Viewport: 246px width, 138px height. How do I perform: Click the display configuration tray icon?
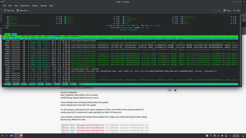pyautogui.click(x=226, y=136)
